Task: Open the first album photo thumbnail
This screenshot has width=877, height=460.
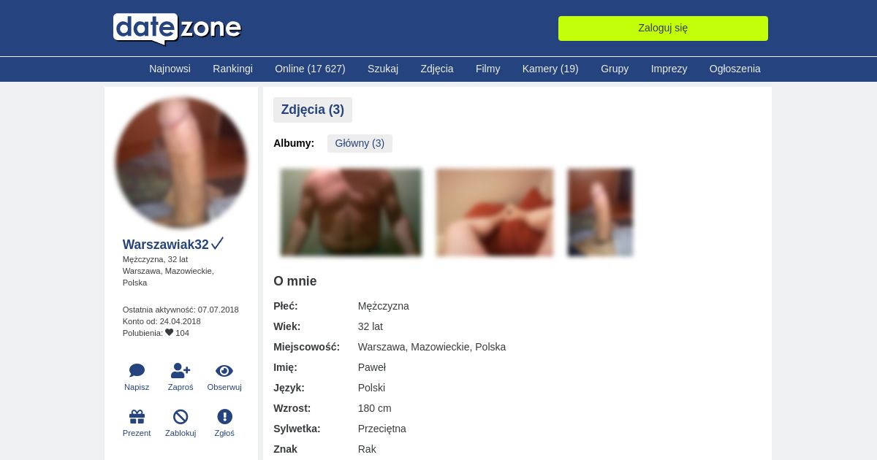Action: (351, 212)
